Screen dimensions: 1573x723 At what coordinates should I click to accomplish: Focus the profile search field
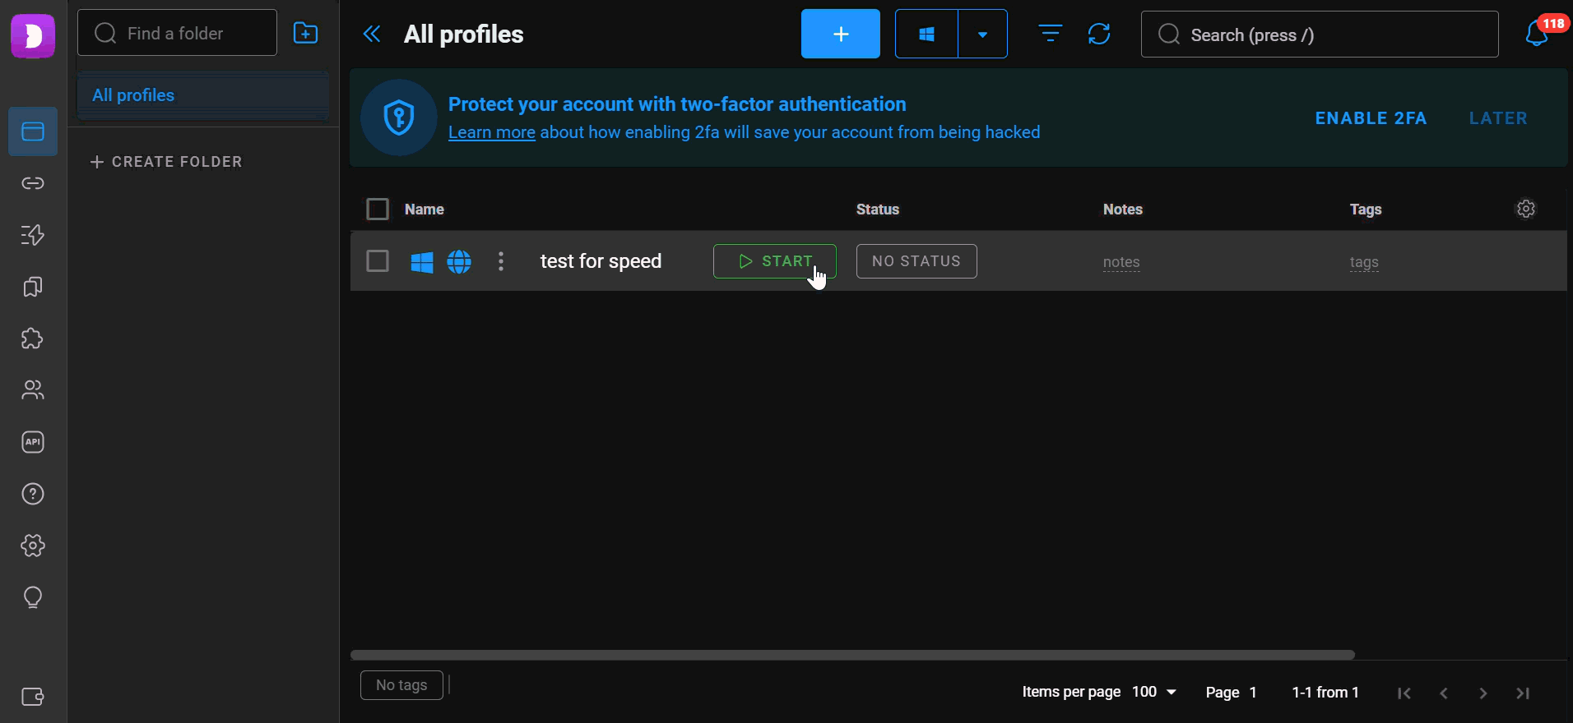[x=1320, y=35]
